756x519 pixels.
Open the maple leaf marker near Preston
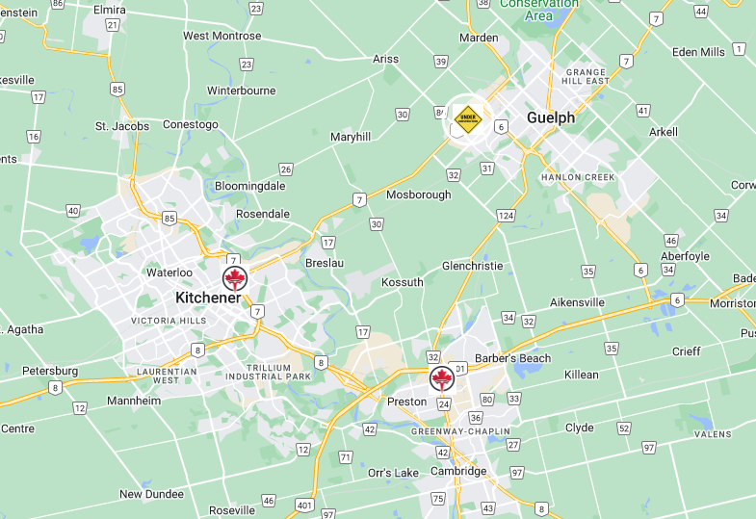tap(442, 379)
